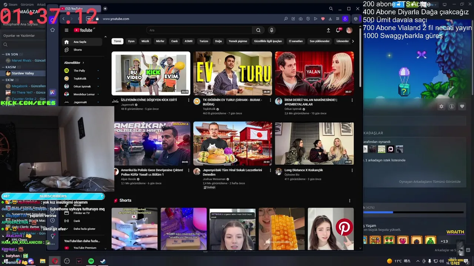Viewport: 474px width, 266px height.
Task: Open YouTube Premium in sidebar
Action: pyautogui.click(x=82, y=248)
